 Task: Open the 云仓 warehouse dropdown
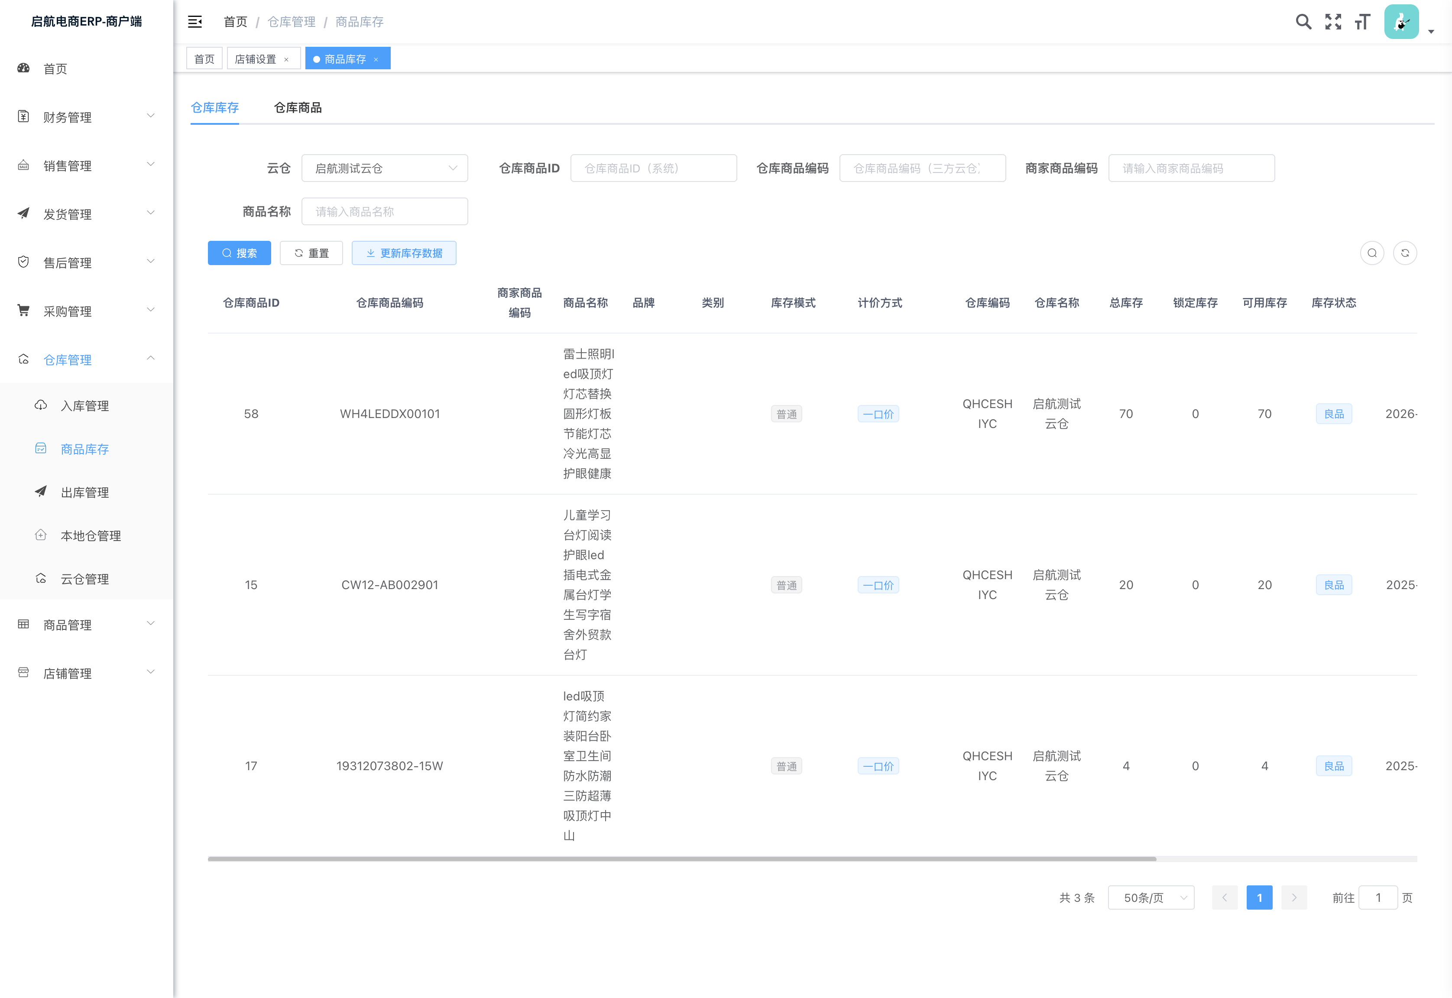(385, 168)
